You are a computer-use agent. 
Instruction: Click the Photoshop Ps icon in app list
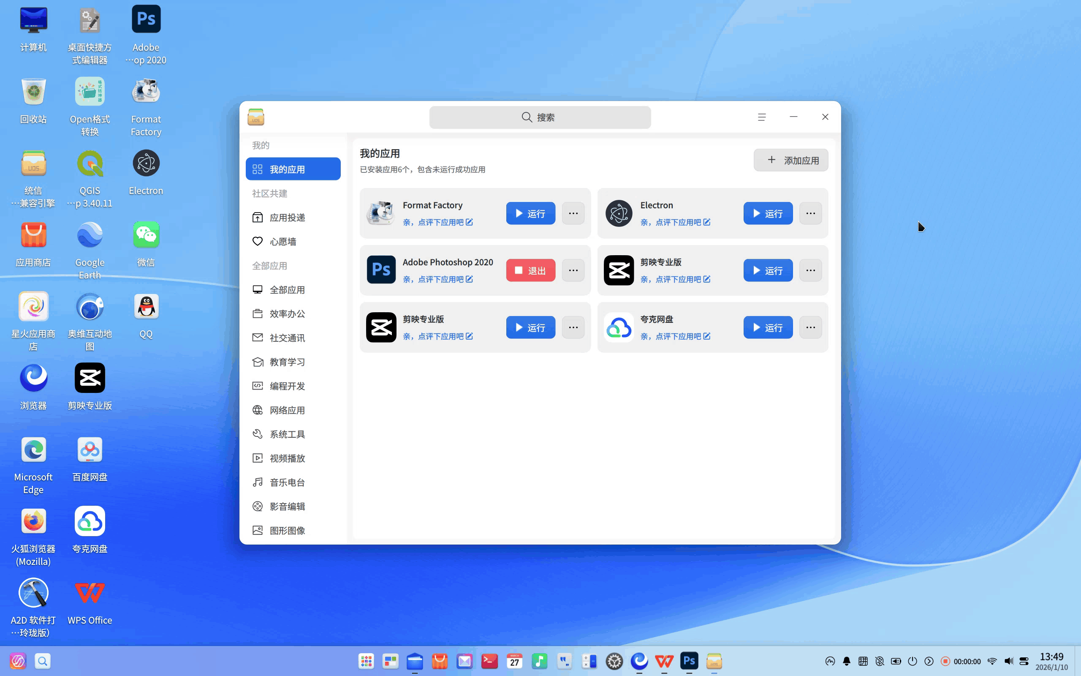pyautogui.click(x=381, y=270)
